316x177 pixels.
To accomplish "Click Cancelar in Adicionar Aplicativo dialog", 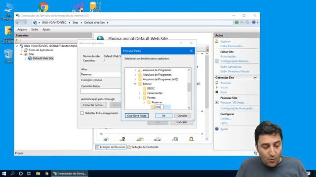I will (x=182, y=122).
